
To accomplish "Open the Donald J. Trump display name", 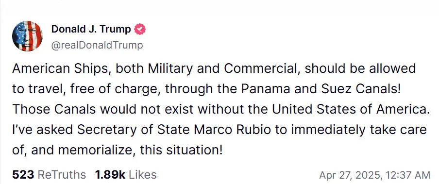I will [91, 29].
